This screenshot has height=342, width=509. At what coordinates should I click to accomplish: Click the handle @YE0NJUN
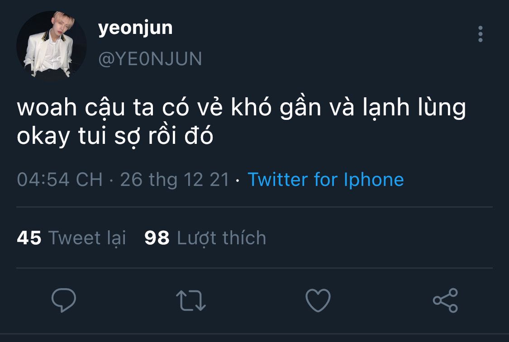[x=150, y=59]
